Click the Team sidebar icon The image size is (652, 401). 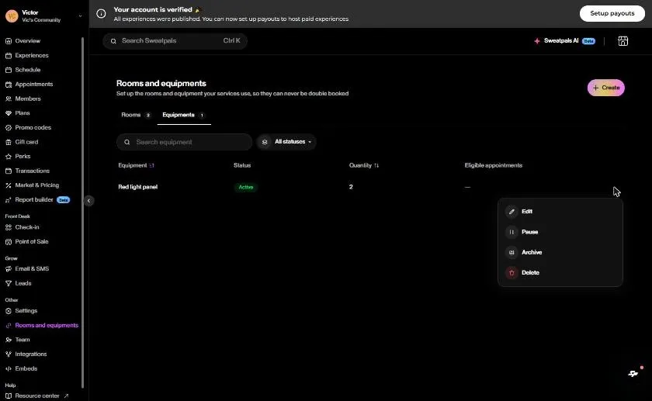coord(9,340)
